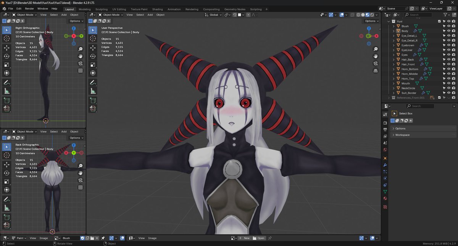Click the zoom magnifier in Back Orthographic viewport
This screenshot has height=246, width=458.
tap(81, 166)
